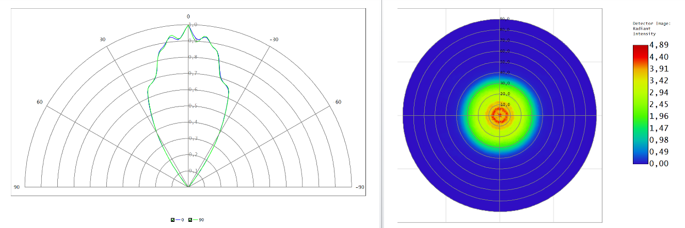Click the 40,0 ring label on detector image
The image size is (685, 228).
pyautogui.click(x=505, y=73)
